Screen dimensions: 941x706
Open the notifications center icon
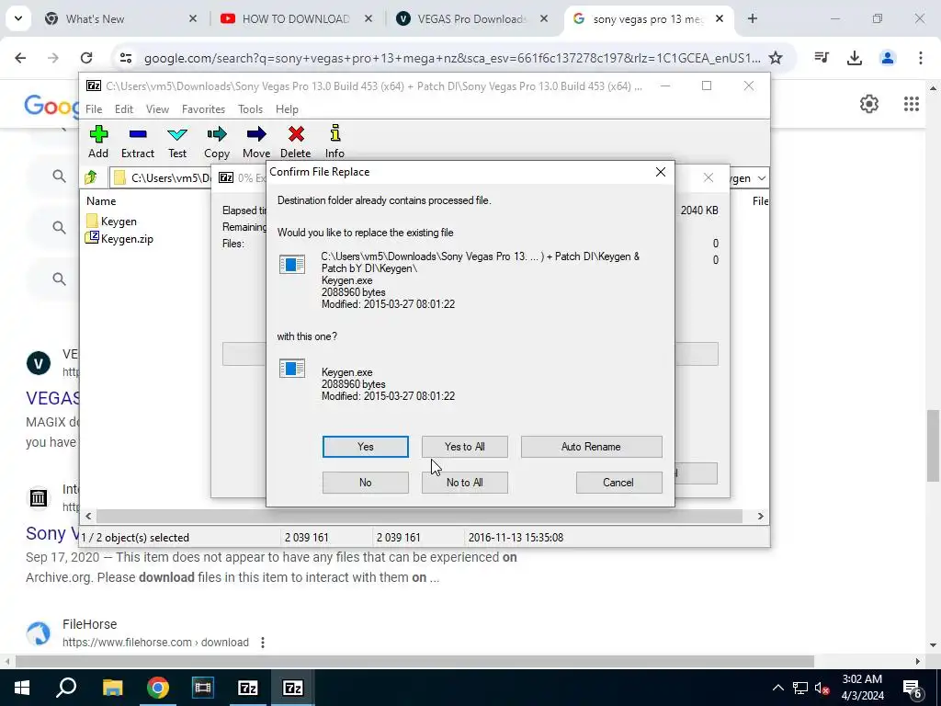912,689
